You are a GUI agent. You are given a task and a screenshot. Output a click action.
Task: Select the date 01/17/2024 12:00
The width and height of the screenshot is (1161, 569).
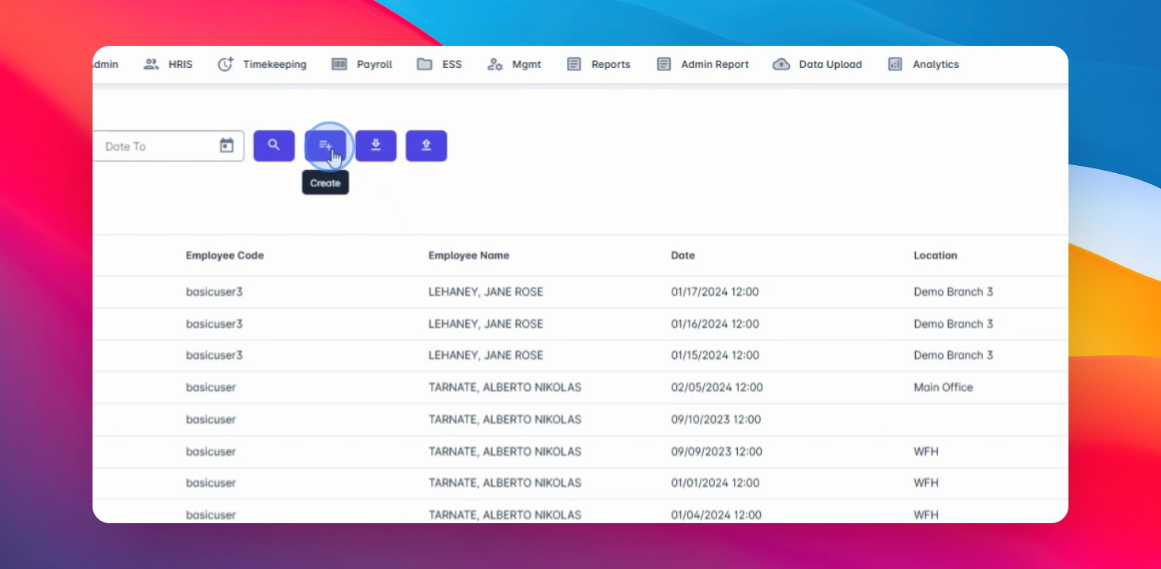click(715, 292)
